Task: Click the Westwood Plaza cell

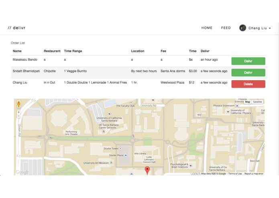Action: pyautogui.click(x=172, y=83)
